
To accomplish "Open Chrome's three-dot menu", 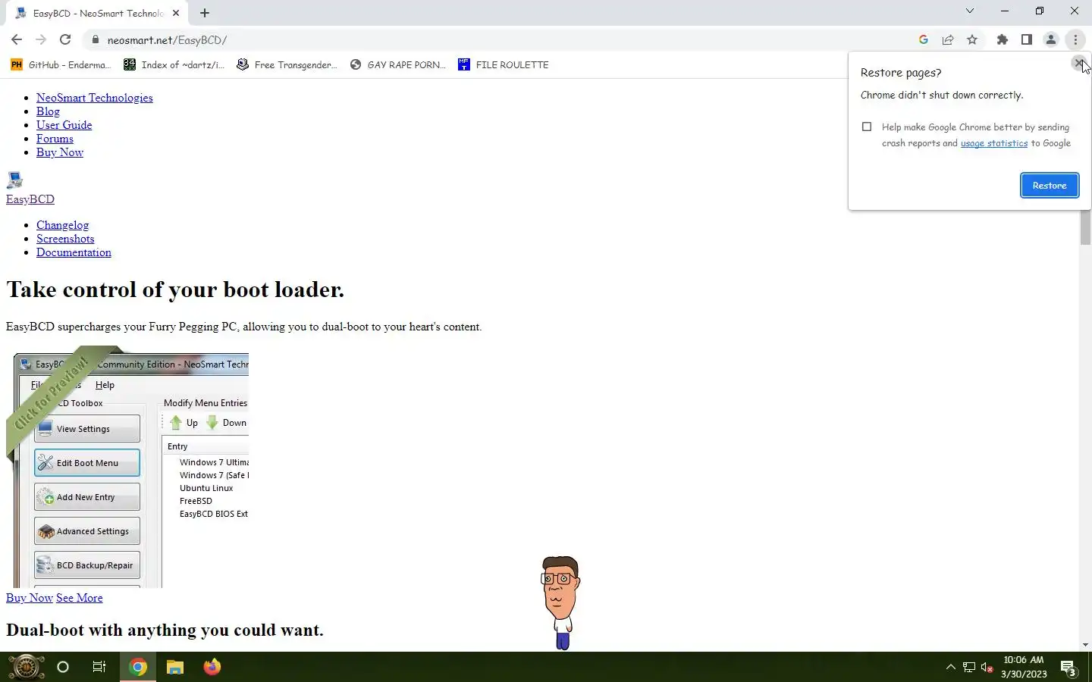I will [x=1075, y=39].
